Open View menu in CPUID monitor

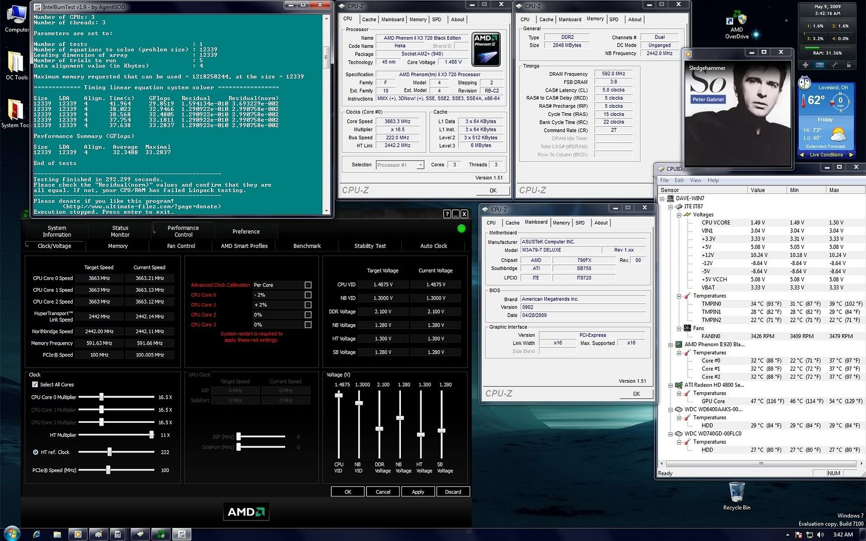[696, 180]
